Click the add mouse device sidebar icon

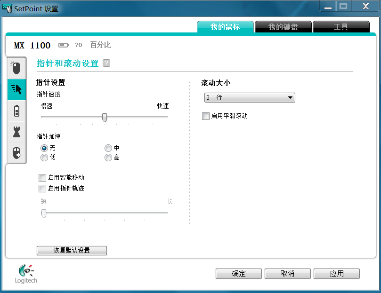pyautogui.click(x=16, y=153)
